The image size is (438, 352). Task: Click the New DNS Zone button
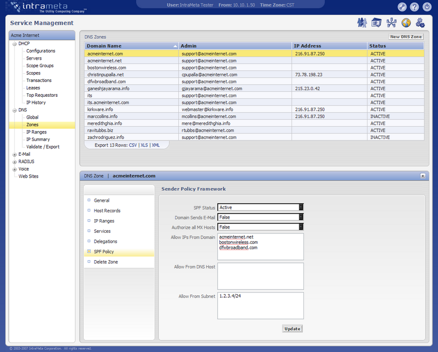tap(406, 37)
